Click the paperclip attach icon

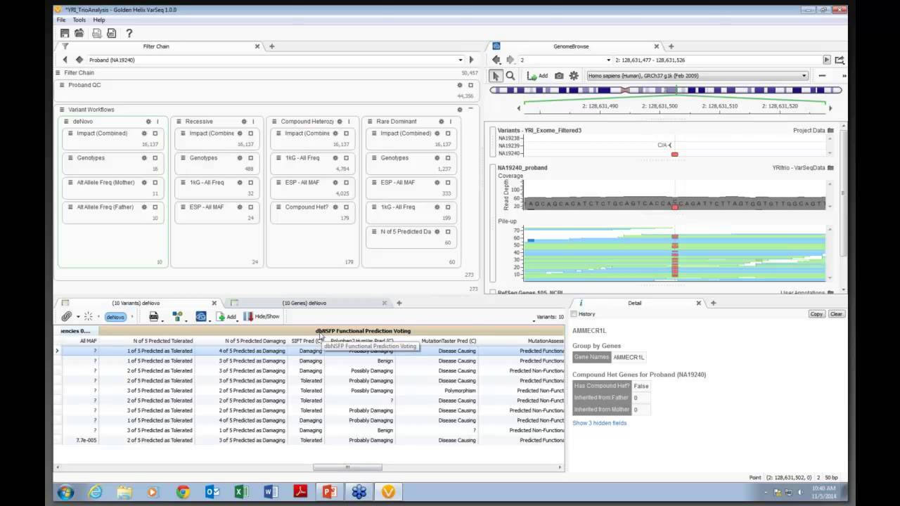coord(66,317)
